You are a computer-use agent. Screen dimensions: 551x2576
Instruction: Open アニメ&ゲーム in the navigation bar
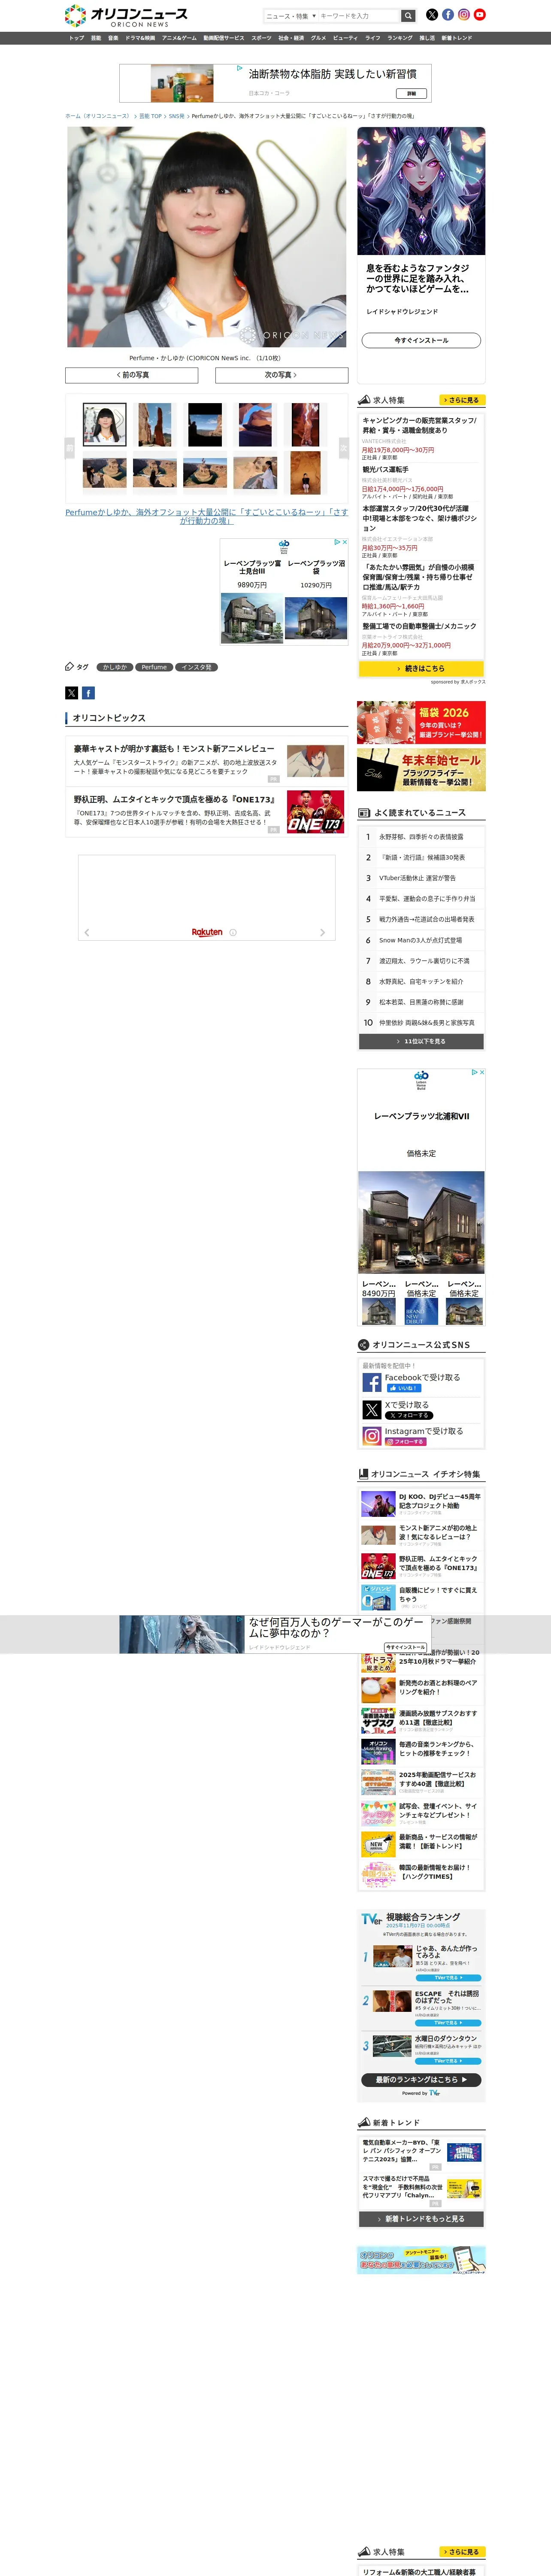(179, 38)
